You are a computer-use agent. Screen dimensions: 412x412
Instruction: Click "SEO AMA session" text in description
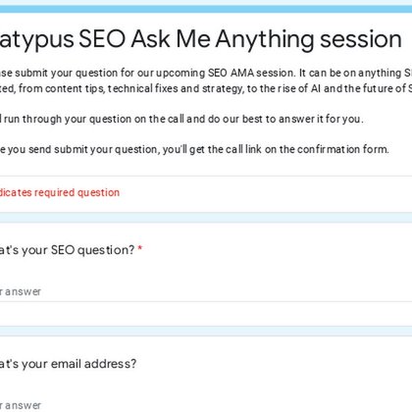click(251, 73)
